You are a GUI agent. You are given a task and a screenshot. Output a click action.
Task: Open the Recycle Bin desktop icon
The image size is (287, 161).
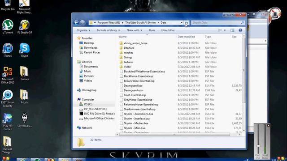click(x=8, y=5)
